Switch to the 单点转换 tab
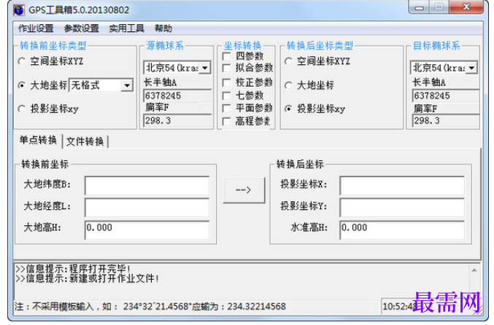 (x=38, y=140)
